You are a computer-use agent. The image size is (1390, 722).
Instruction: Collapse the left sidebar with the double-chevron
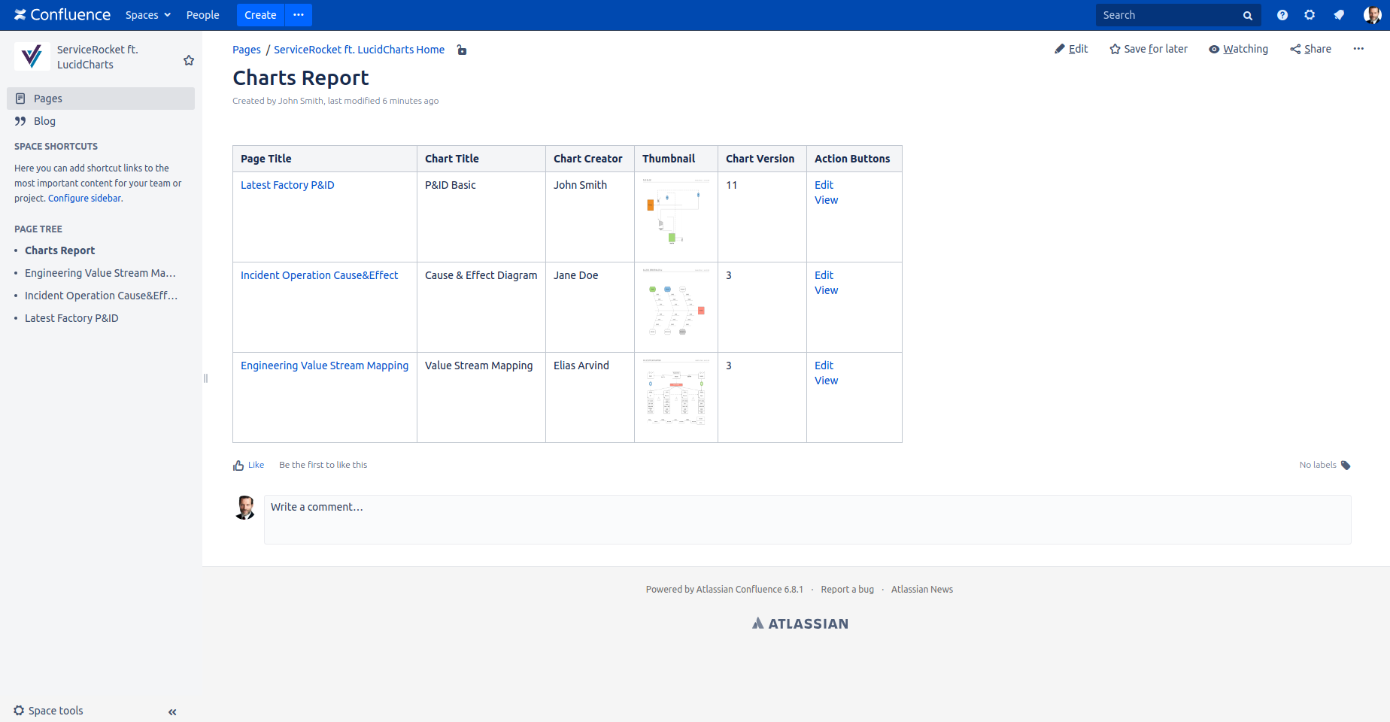click(171, 711)
